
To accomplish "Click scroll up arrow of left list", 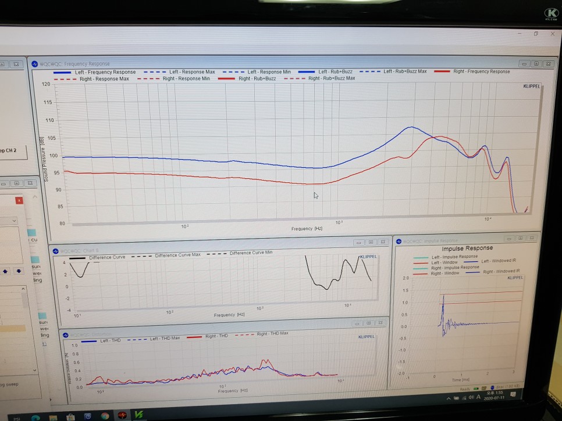I will tap(23, 289).
